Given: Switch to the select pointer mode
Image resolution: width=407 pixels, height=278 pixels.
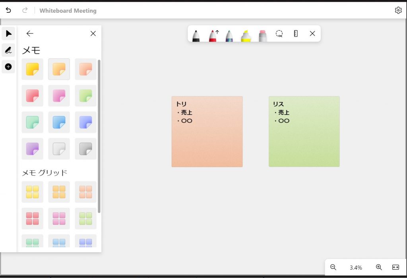Looking at the screenshot, I should [x=8, y=34].
